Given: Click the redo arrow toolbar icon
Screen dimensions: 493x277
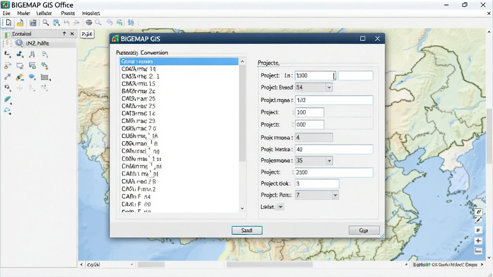Looking at the screenshot, I should 77,23.
